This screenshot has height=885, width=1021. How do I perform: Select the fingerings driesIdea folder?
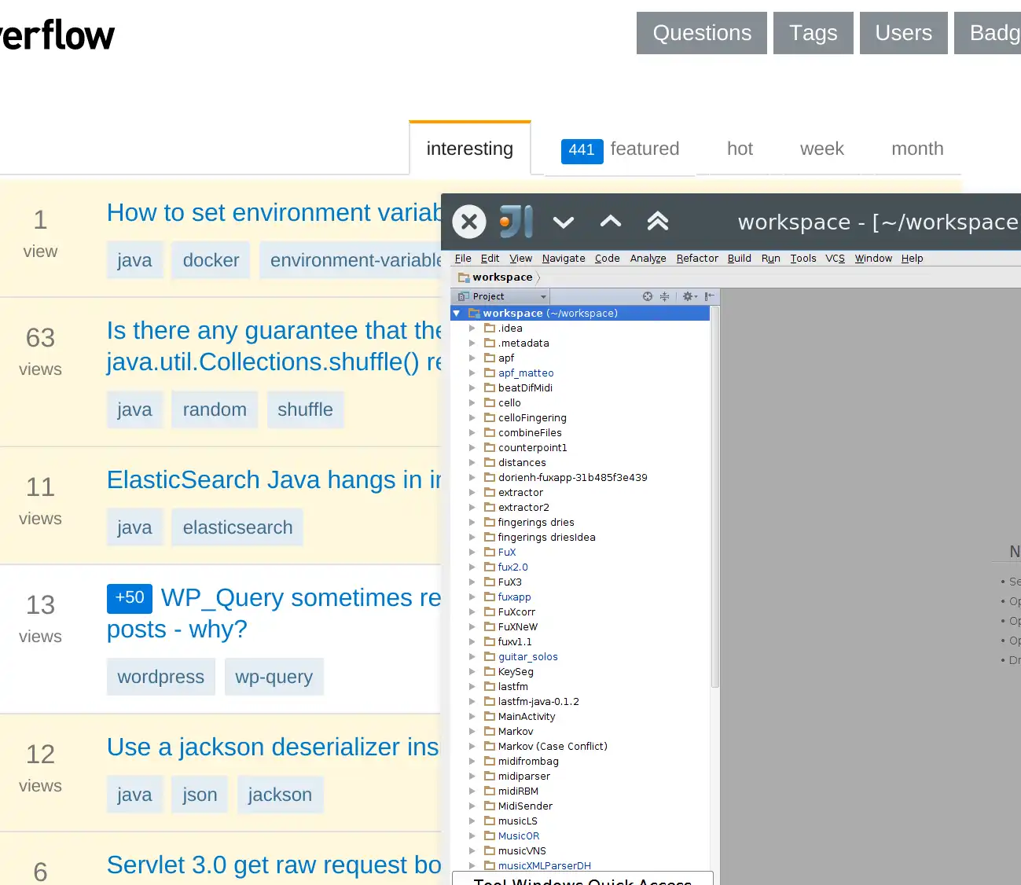click(546, 537)
